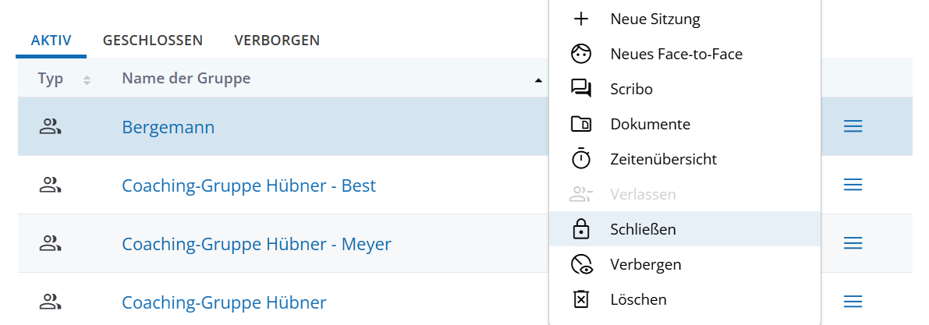Sort by Name der Gruppe column

(186, 79)
